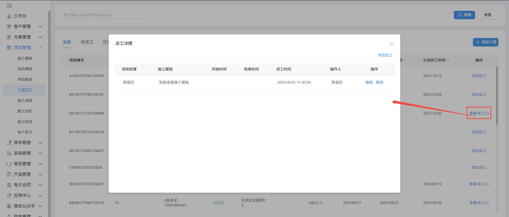Collapse the 项目管理 menu chevron
509x217 pixels.
click(41, 48)
